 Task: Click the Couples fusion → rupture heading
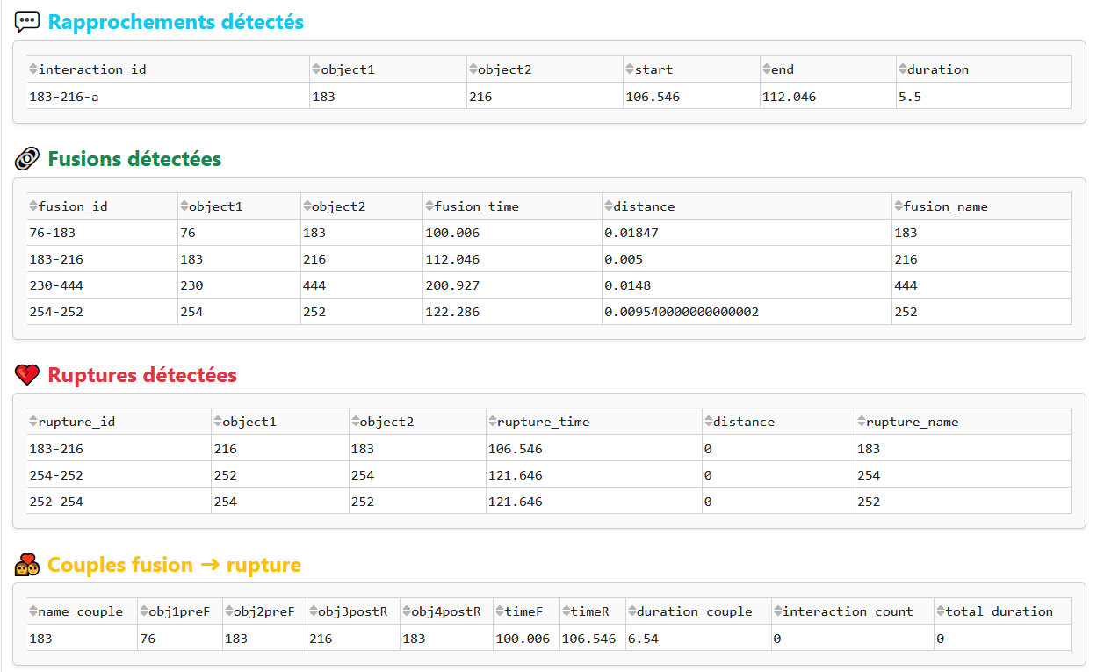(174, 565)
